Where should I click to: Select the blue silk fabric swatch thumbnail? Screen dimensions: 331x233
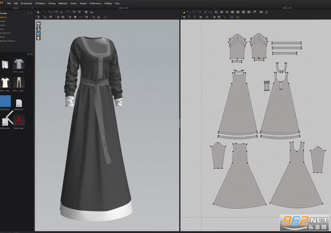[6, 101]
